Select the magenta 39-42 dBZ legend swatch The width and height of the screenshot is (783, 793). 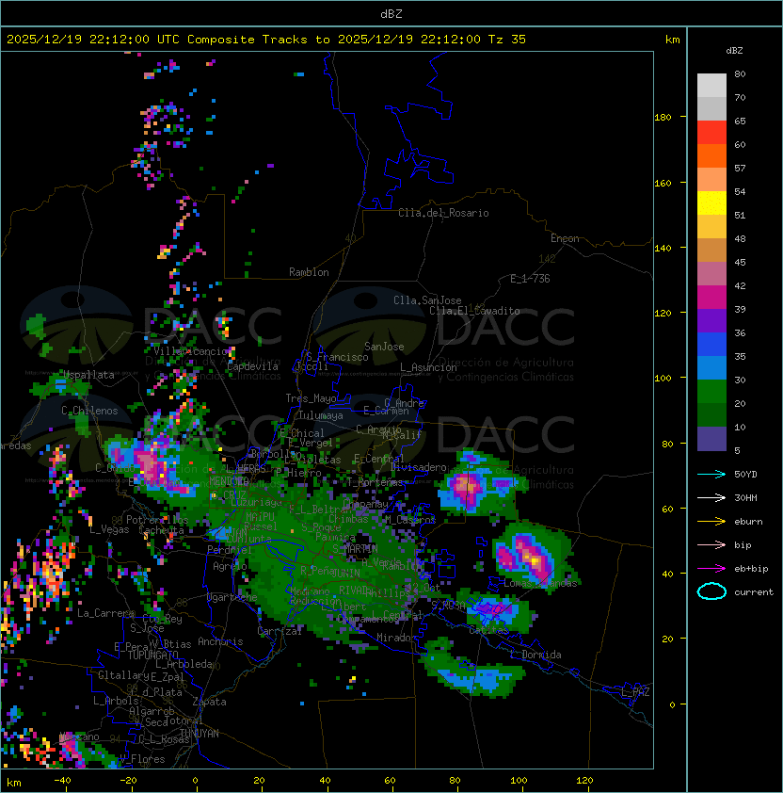(711, 298)
